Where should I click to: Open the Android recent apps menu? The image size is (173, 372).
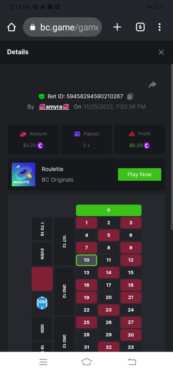tap(43, 362)
